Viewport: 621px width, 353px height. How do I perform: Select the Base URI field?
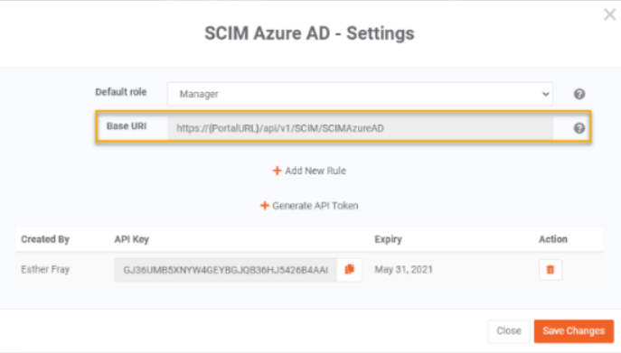360,128
